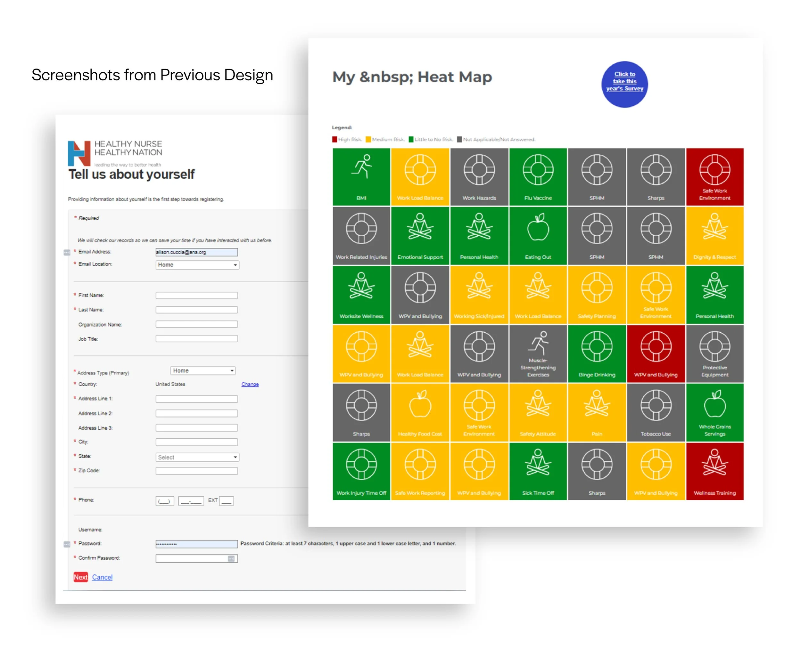Image resolution: width=801 pixels, height=649 pixels.
Task: Open the Eating Out apple tile
Action: (x=538, y=236)
